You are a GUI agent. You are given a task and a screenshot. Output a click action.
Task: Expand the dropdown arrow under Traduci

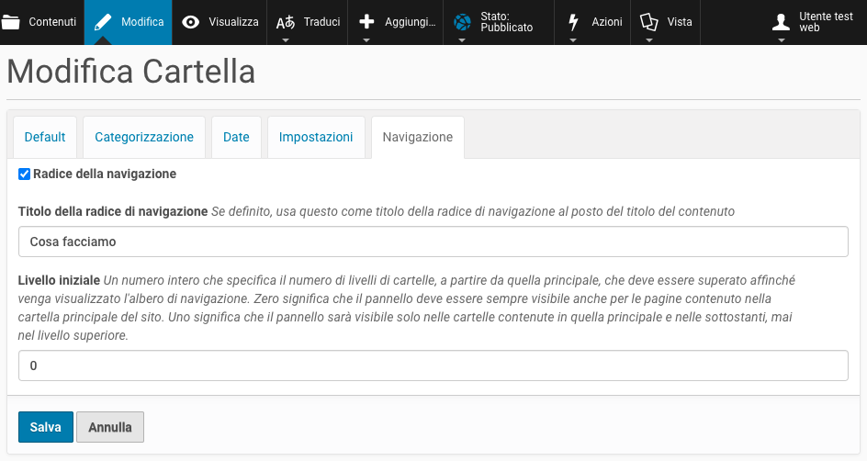coord(286,40)
